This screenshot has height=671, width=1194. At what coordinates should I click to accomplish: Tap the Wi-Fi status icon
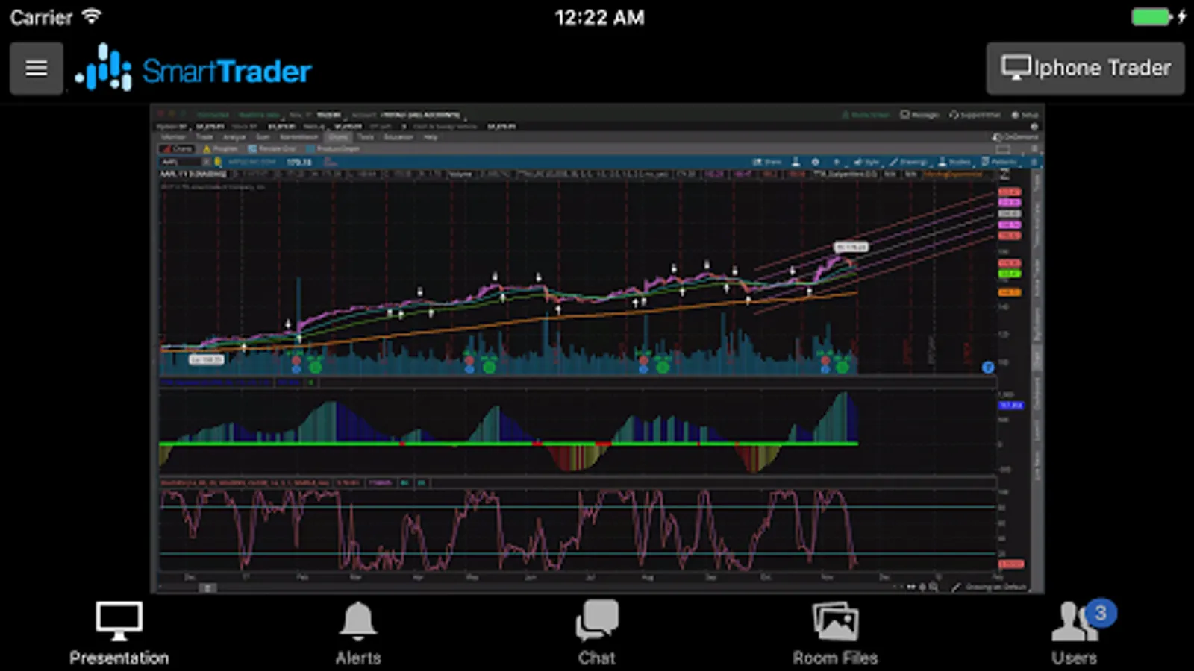tap(91, 16)
